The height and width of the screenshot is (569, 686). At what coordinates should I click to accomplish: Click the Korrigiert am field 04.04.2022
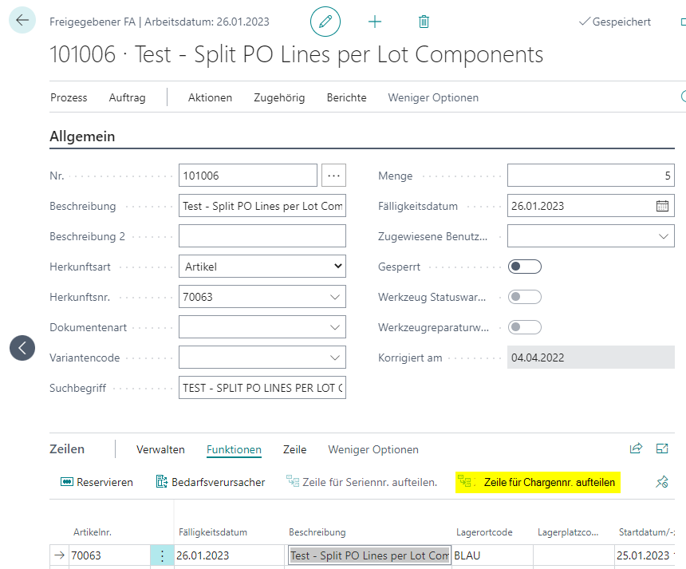coord(590,358)
